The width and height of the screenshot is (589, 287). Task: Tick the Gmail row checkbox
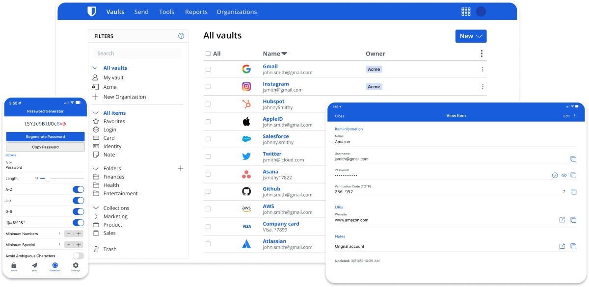[x=208, y=69]
